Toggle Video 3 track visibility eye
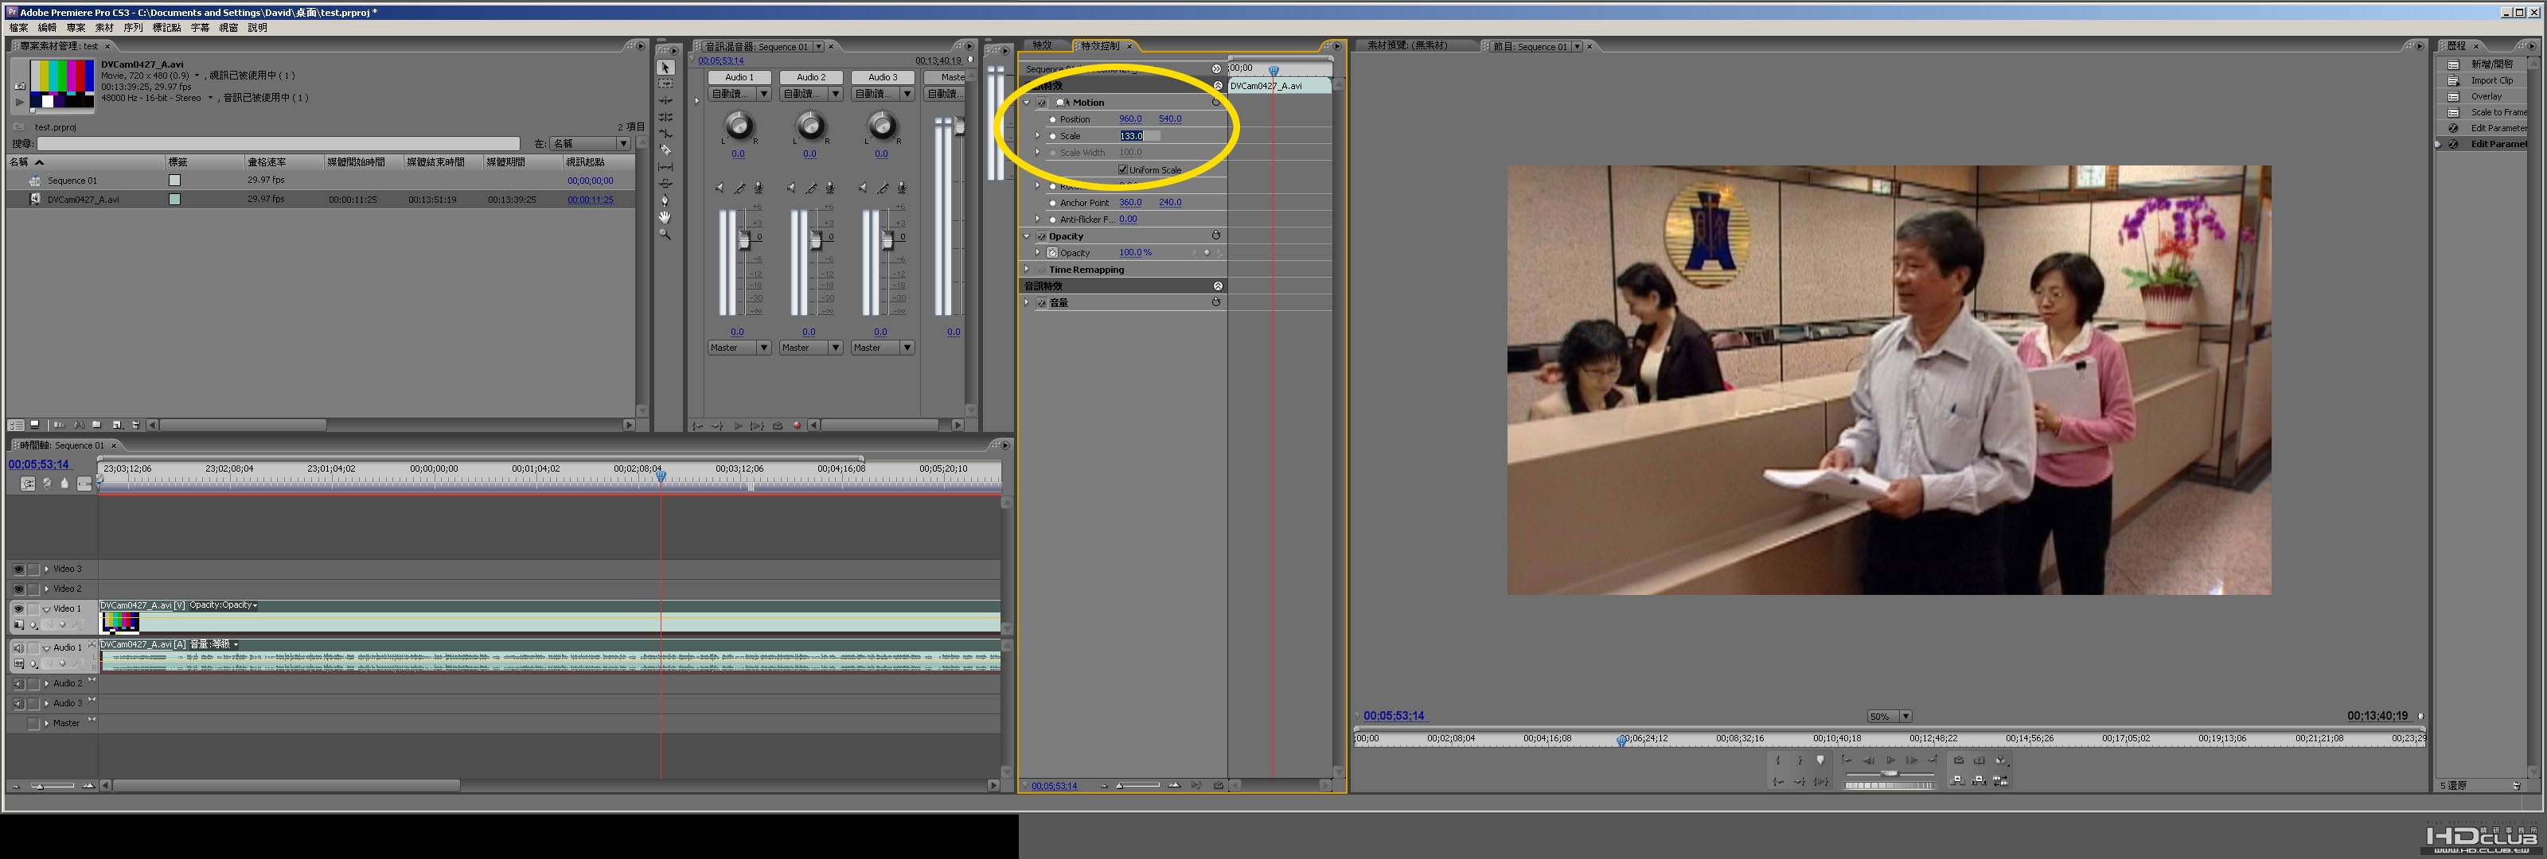 pyautogui.click(x=19, y=569)
